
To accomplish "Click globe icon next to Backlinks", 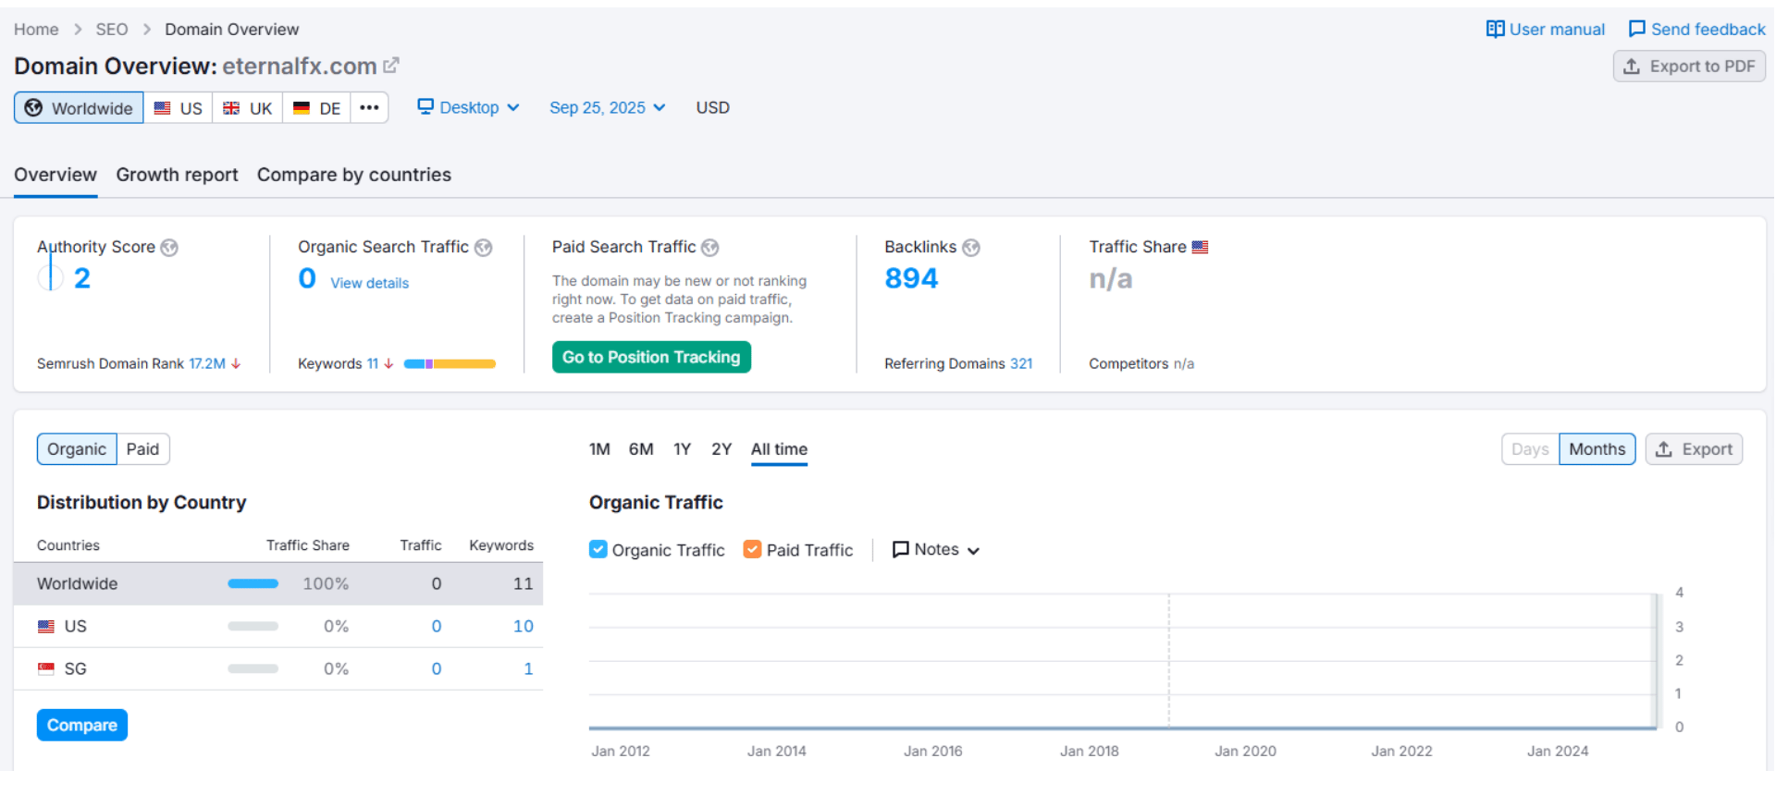I will click(970, 248).
